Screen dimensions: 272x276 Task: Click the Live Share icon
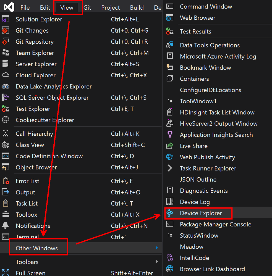pyautogui.click(x=170, y=146)
